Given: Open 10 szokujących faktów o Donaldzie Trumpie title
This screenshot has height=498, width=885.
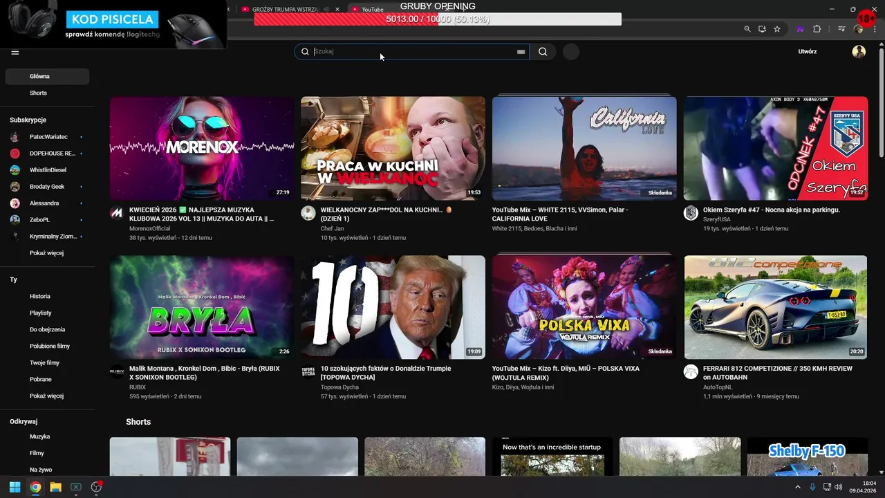Looking at the screenshot, I should (386, 373).
